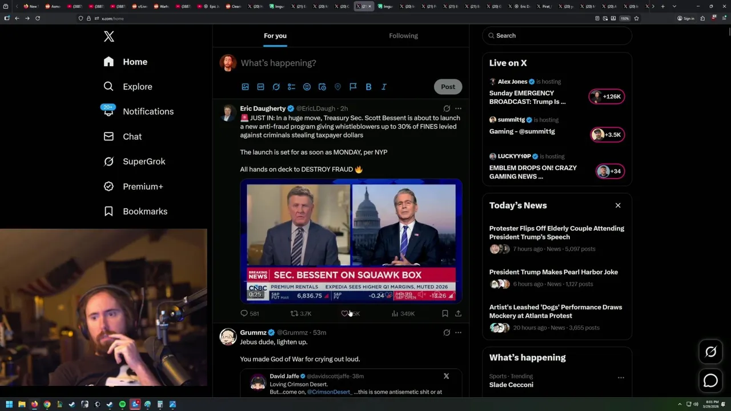Reload the browser page
Image resolution: width=731 pixels, height=411 pixels.
tap(38, 18)
